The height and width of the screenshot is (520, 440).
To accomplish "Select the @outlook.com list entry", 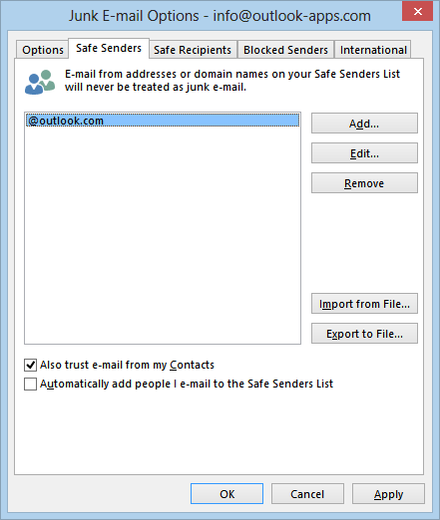I will pos(163,121).
